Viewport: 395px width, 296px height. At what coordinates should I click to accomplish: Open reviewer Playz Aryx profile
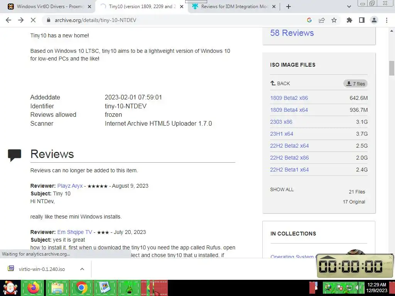click(70, 186)
